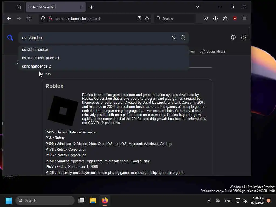The width and height of the screenshot is (276, 207).
Task: Open clock showing 8:48 PM
Action: point(258,201)
